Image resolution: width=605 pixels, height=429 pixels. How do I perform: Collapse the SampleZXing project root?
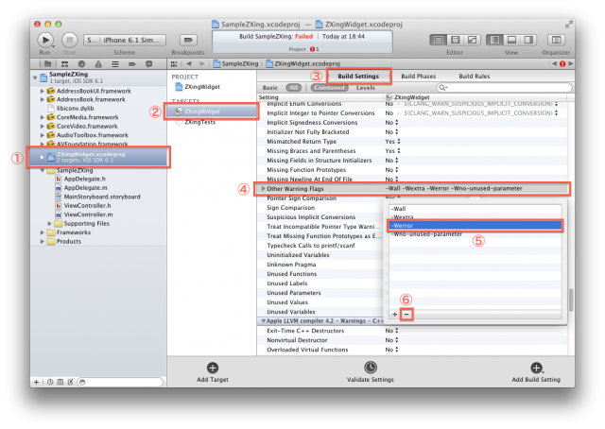point(35,77)
